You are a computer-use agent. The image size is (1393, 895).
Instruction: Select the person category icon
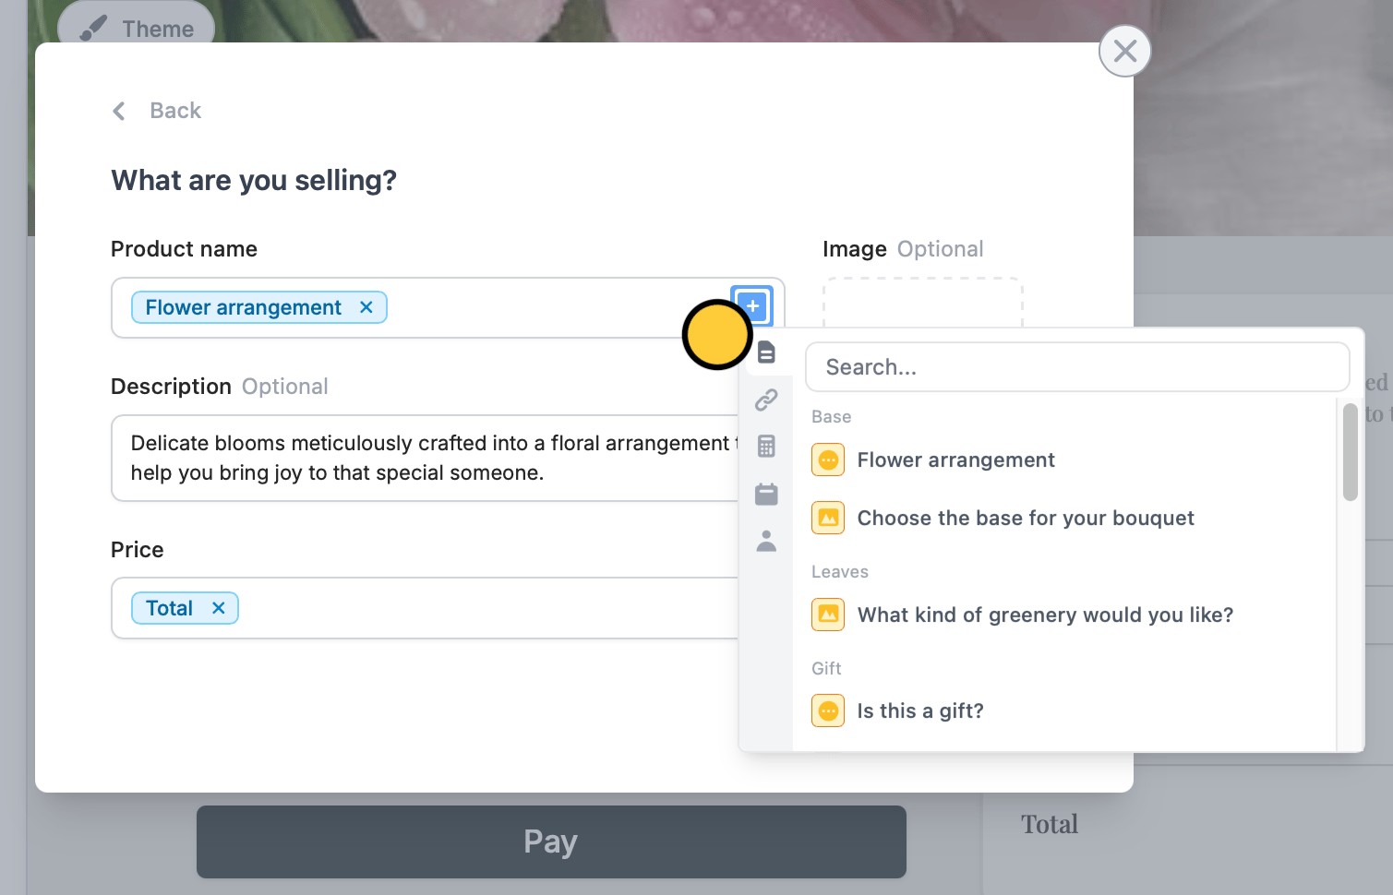(766, 541)
